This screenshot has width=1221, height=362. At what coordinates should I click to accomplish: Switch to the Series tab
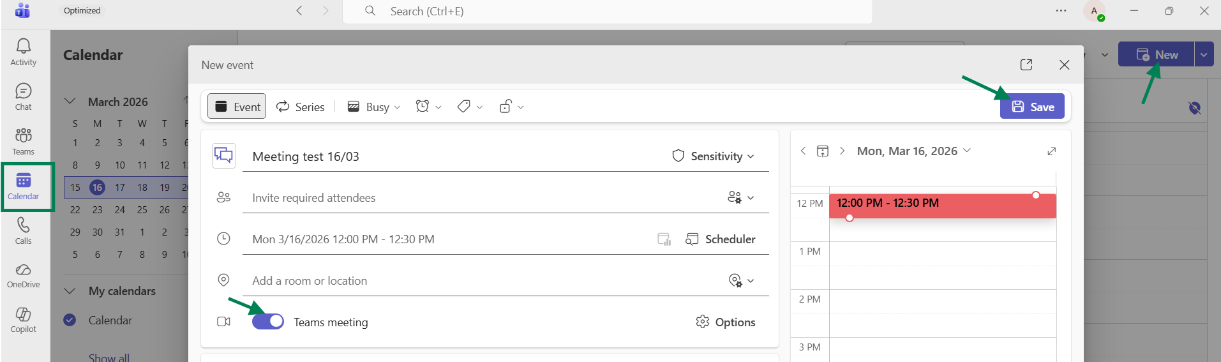pyautogui.click(x=301, y=107)
